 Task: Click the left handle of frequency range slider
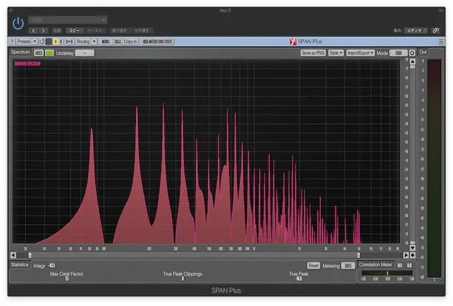[30, 255]
